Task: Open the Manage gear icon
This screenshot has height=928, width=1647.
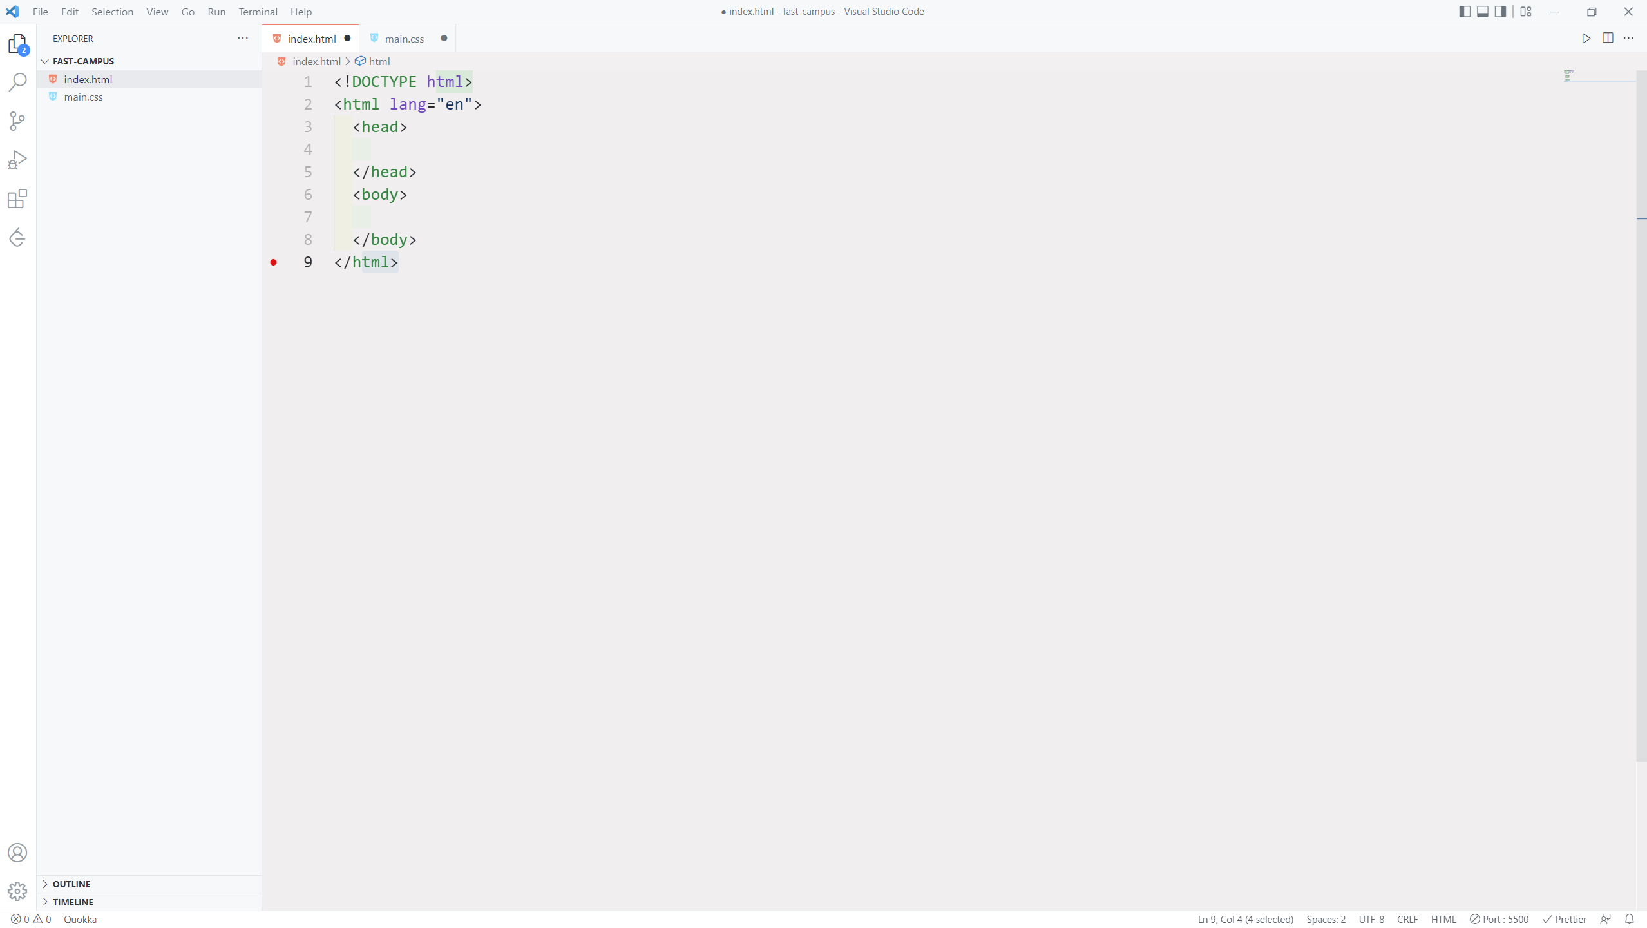Action: click(18, 891)
